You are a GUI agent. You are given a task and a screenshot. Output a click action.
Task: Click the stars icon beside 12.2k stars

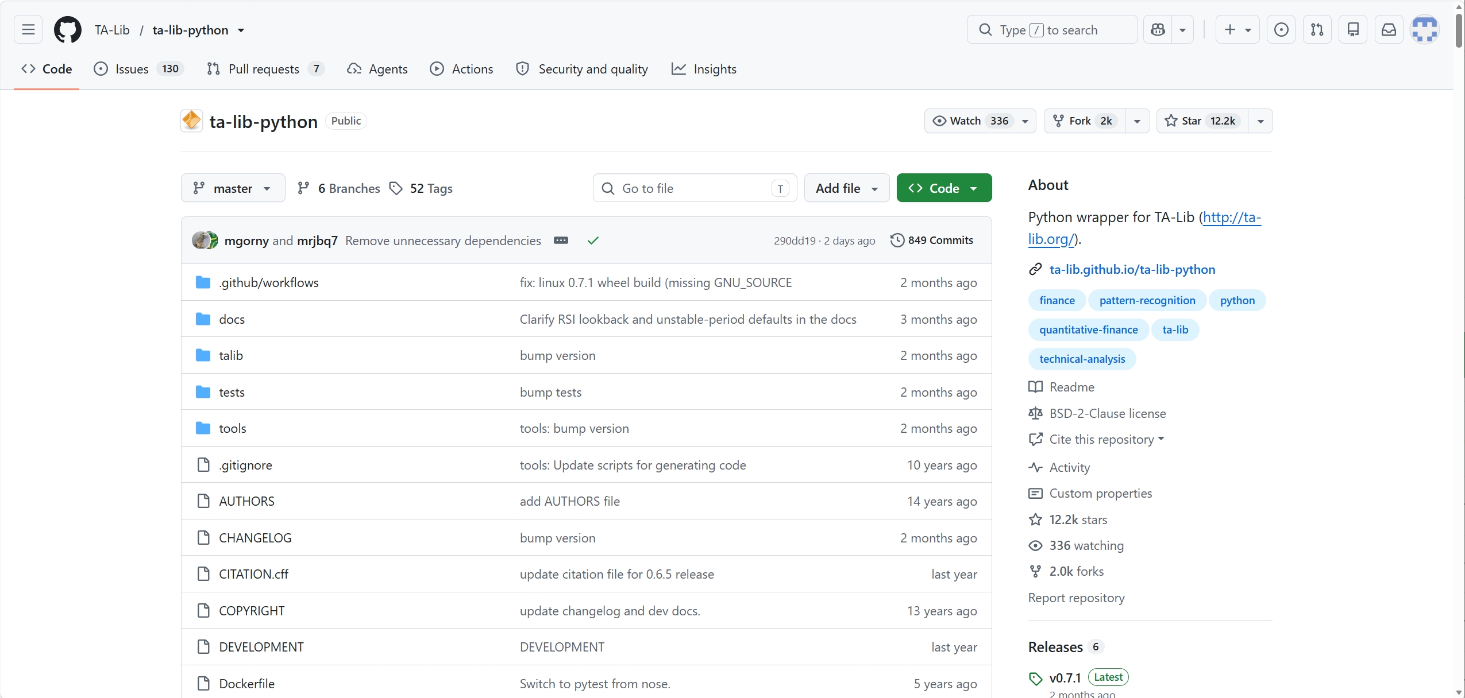point(1035,519)
